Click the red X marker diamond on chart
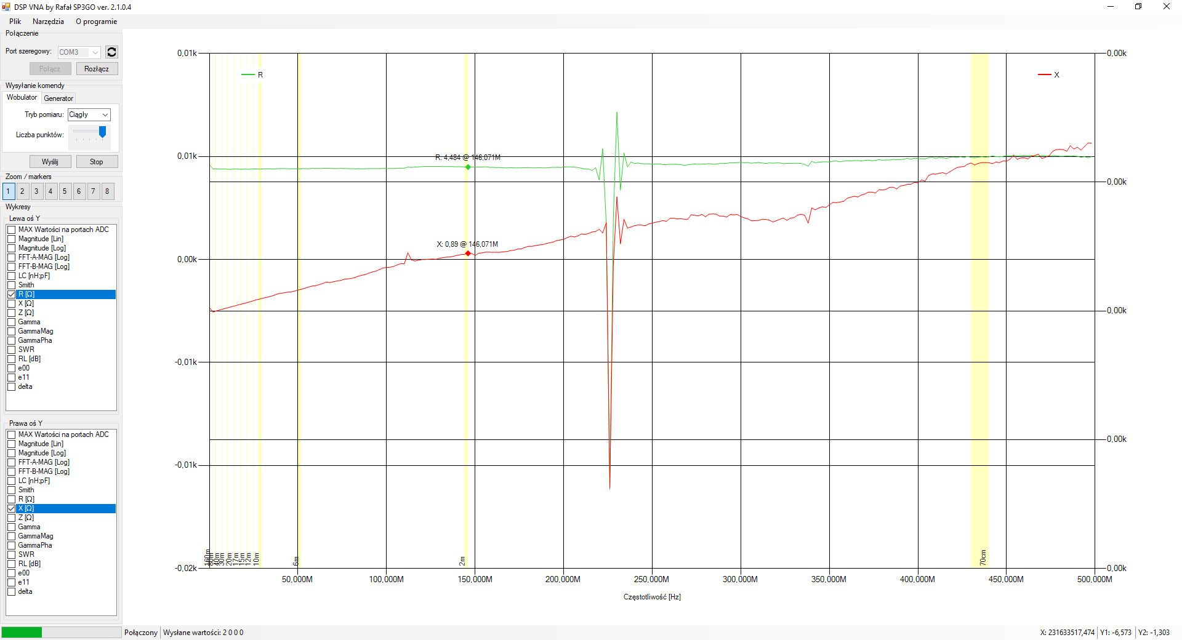The image size is (1182, 640). (x=468, y=254)
